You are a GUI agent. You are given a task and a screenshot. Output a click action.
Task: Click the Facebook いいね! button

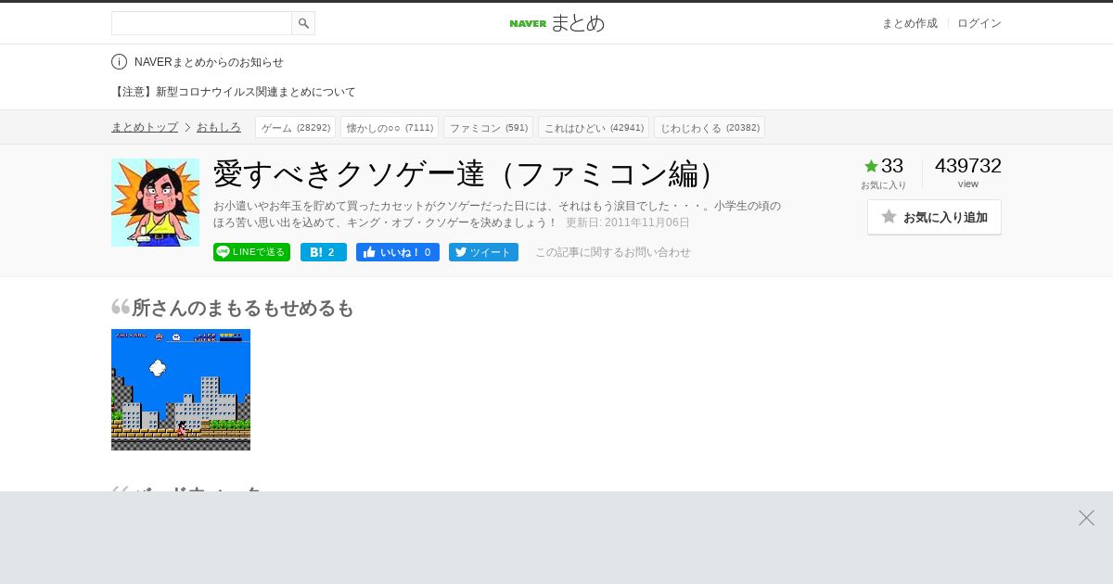pos(398,252)
